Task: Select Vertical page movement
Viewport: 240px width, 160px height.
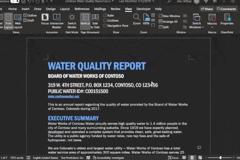Action: click(85, 20)
